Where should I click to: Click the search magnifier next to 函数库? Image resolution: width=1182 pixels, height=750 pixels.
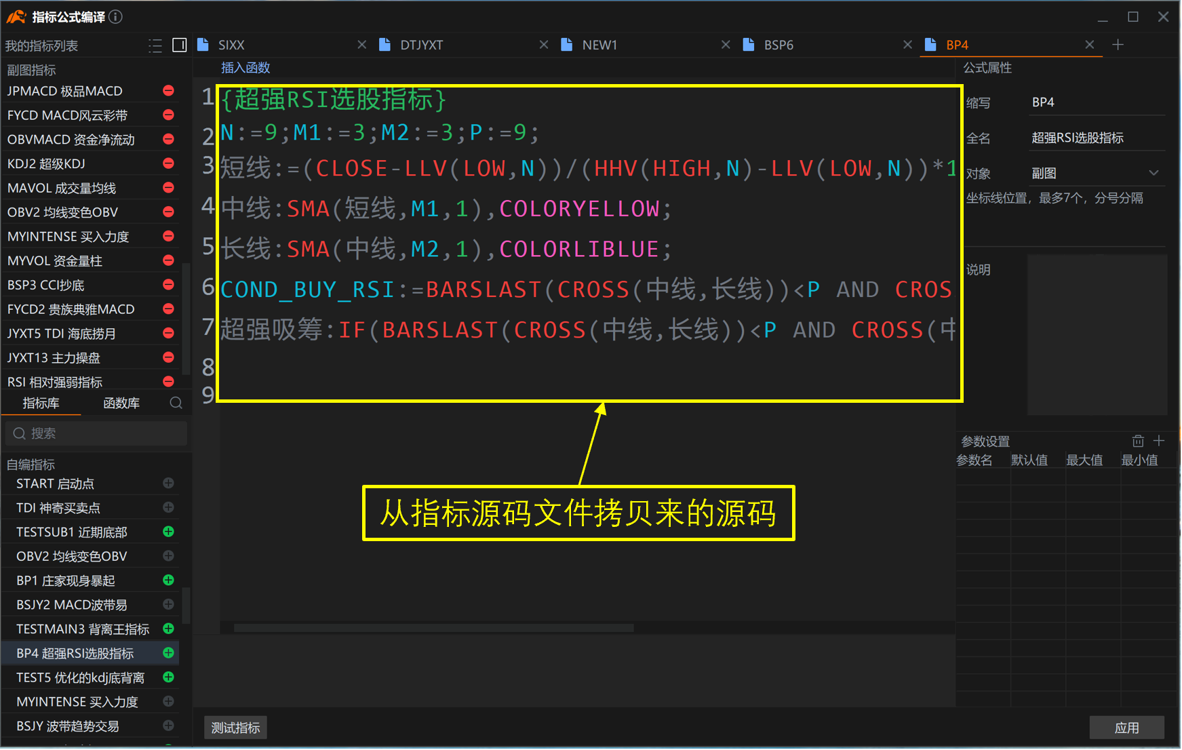[176, 403]
